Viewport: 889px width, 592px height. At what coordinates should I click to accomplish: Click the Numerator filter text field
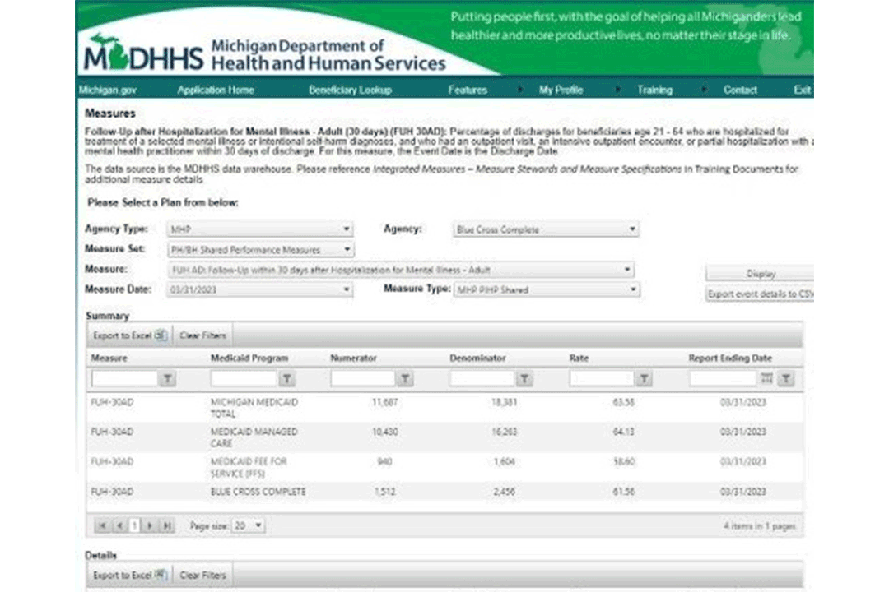pyautogui.click(x=363, y=379)
